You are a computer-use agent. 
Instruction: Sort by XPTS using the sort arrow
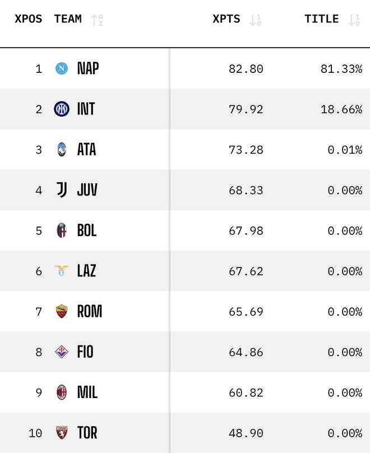(x=256, y=20)
